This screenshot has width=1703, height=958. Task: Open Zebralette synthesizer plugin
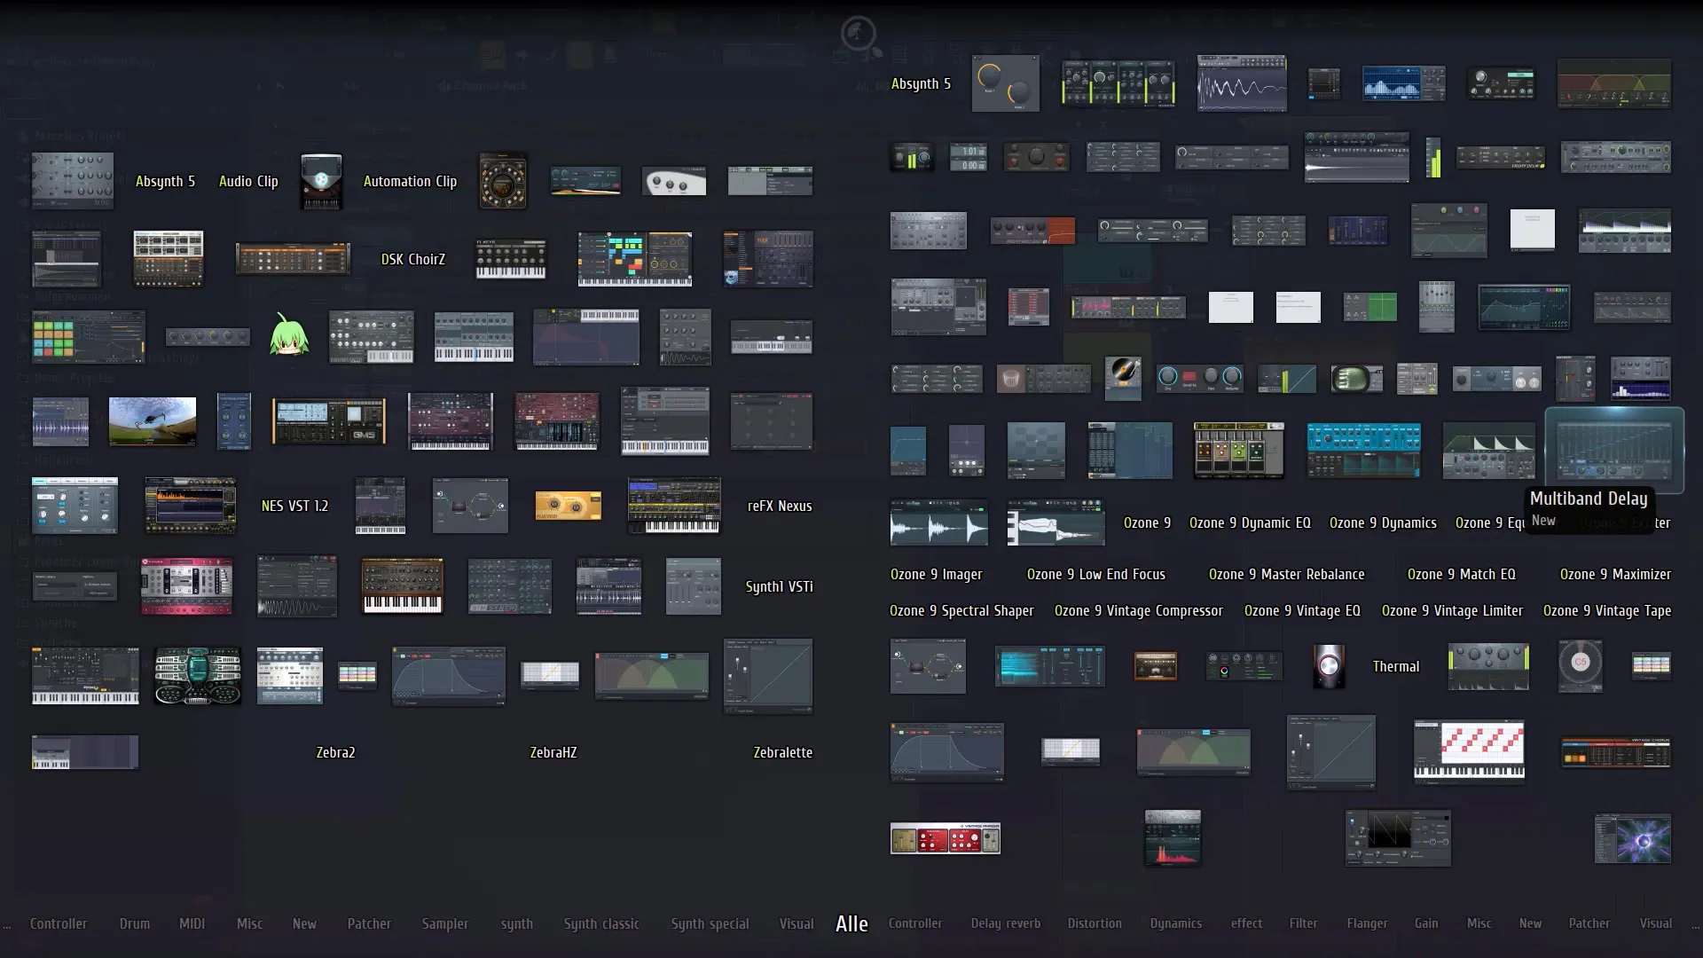coord(782,751)
